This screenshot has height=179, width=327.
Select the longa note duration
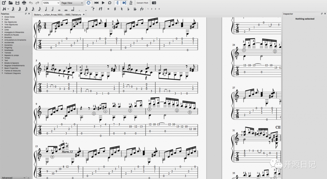coord(72,9)
